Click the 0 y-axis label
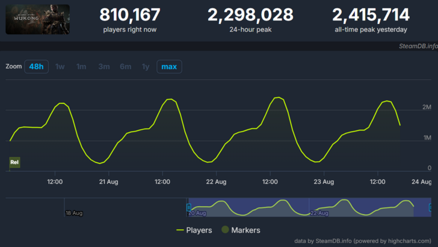 (430, 168)
